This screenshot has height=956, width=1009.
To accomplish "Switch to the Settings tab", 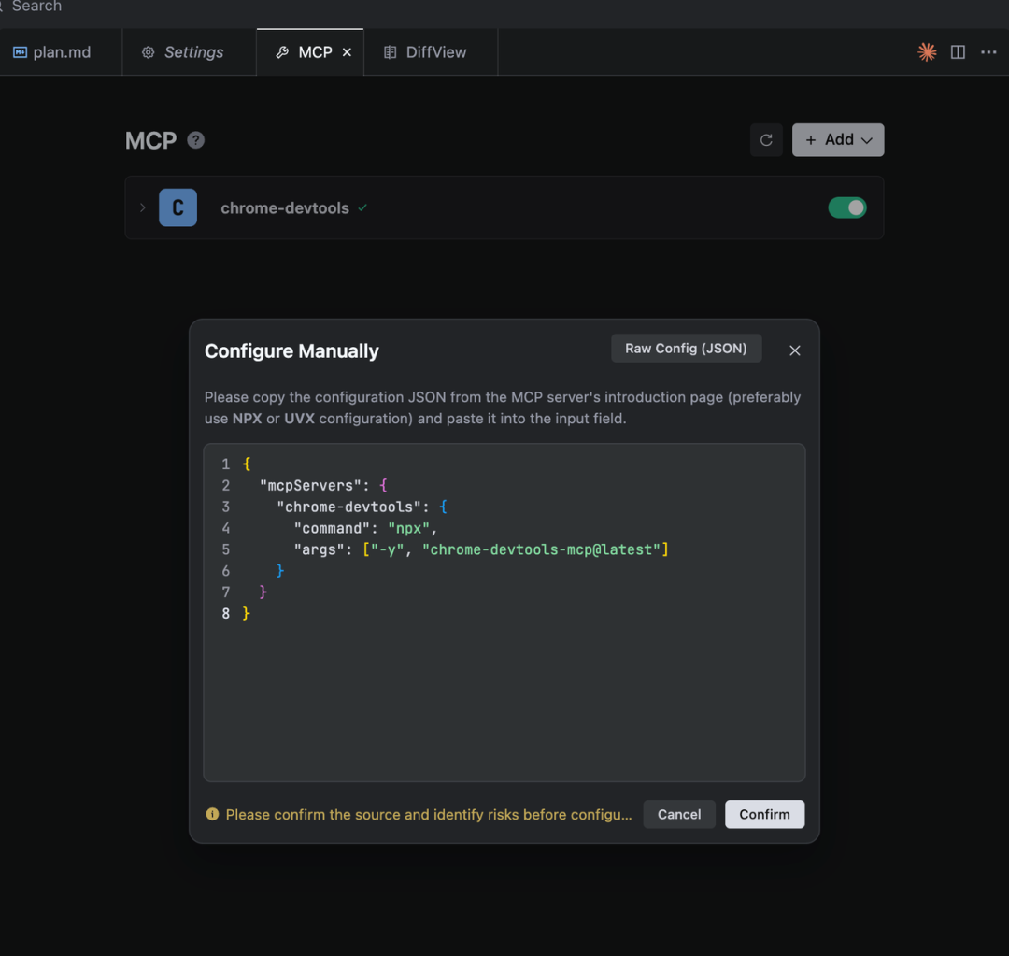I will (x=183, y=52).
